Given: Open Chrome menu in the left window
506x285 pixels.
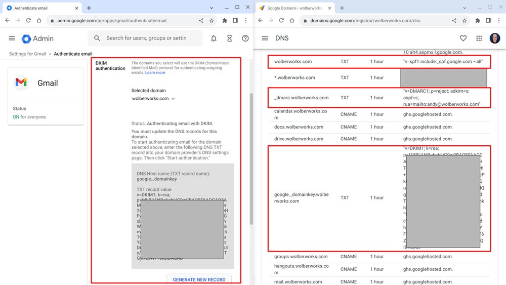Looking at the screenshot, I should coord(246,21).
